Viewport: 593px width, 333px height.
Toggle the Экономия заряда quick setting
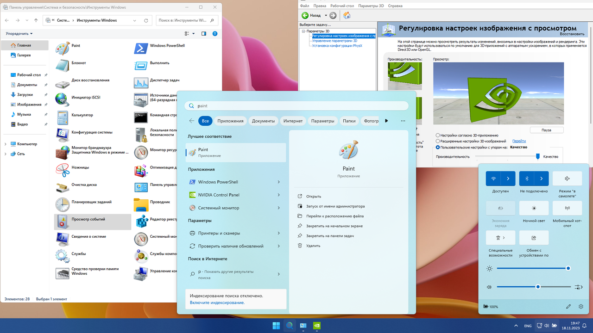point(500,208)
